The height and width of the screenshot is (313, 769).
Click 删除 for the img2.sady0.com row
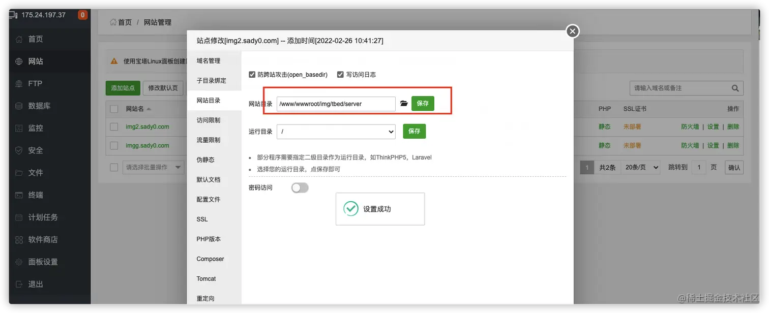click(x=733, y=127)
